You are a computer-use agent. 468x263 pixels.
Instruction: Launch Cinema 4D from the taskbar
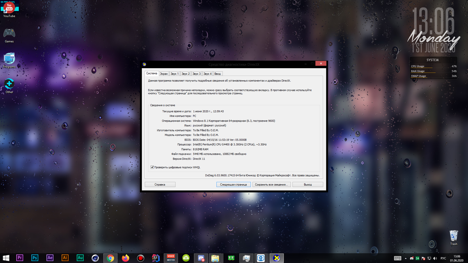(x=95, y=258)
